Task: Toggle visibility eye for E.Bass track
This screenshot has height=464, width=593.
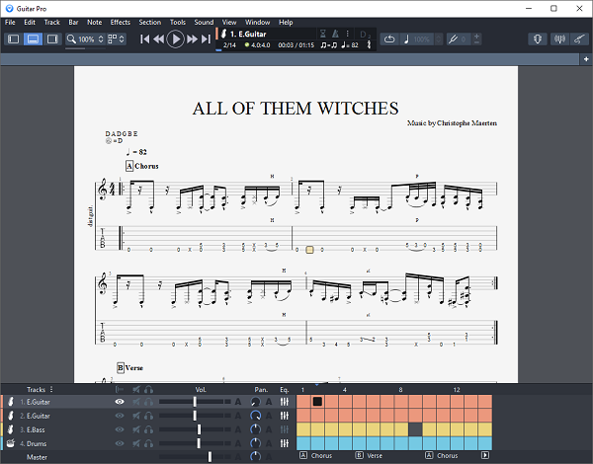Action: point(120,429)
